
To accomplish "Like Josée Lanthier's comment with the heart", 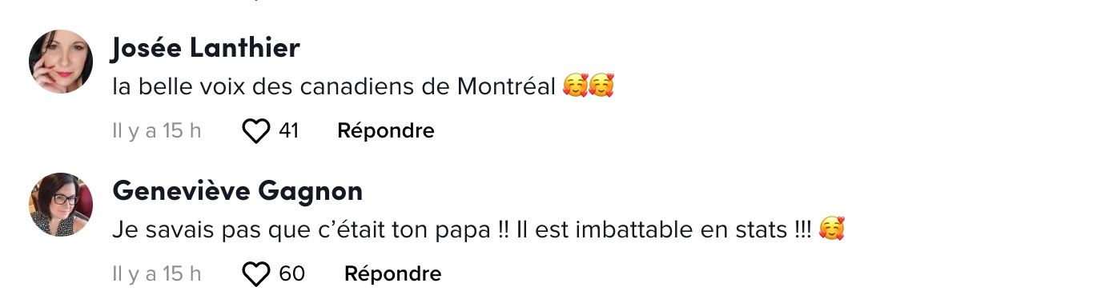I will pos(256,131).
